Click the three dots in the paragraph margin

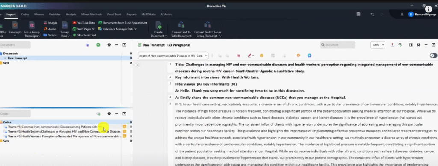coord(137,65)
